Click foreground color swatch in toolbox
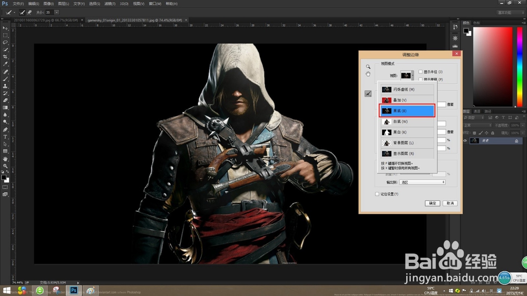Viewport: 527px width, 296px height. click(x=4, y=177)
